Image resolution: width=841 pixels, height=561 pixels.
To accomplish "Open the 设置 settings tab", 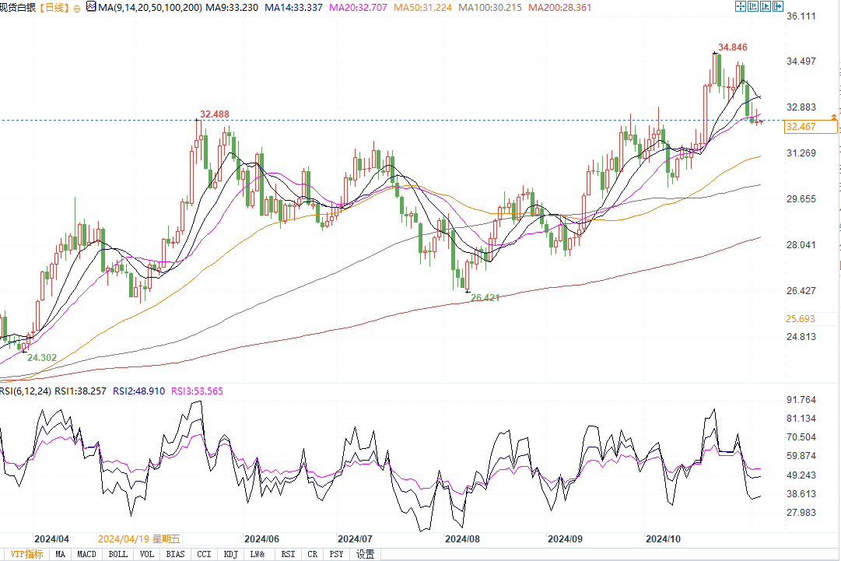I will pos(365,554).
